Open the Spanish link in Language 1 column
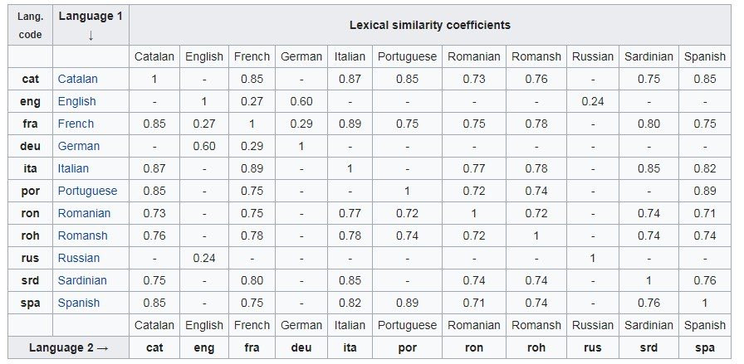The width and height of the screenshot is (744, 364). pyautogui.click(x=79, y=303)
